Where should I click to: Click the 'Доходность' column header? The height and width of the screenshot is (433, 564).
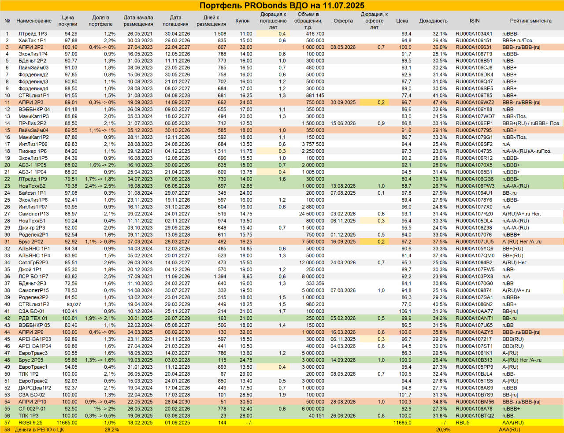(433, 21)
